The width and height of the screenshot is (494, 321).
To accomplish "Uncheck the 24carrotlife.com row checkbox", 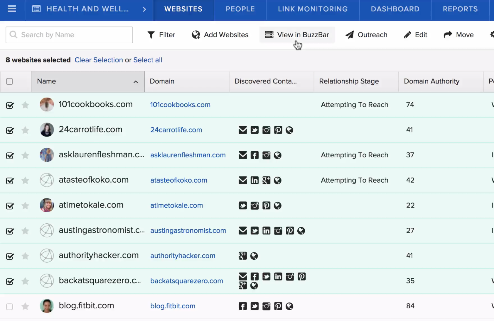I will point(10,130).
